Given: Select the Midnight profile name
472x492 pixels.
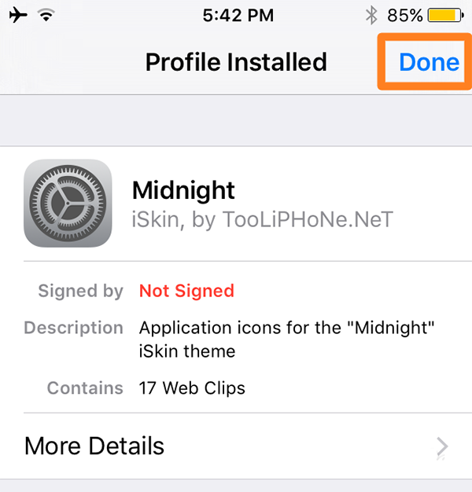Looking at the screenshot, I should 183,190.
